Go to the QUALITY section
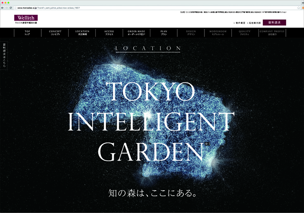The image size is (304, 213). point(245,33)
